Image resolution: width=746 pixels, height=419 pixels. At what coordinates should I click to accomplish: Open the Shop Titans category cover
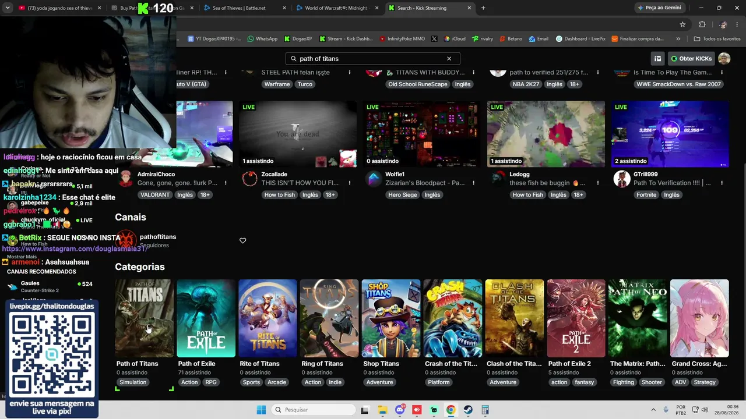tap(391, 318)
